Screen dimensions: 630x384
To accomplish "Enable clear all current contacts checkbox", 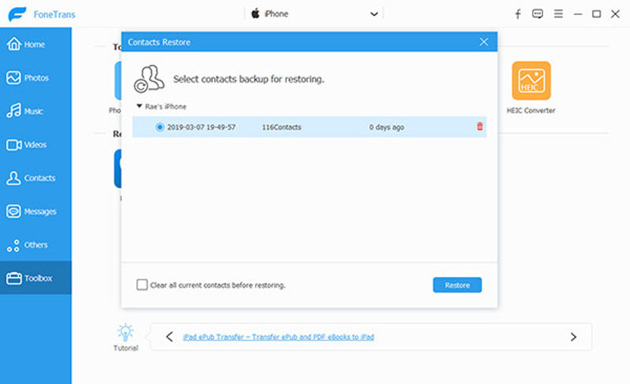I will (x=143, y=285).
